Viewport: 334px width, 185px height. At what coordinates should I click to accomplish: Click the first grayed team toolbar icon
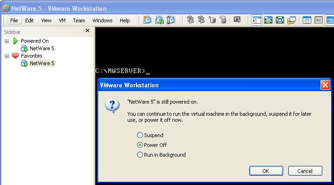(x=191, y=20)
